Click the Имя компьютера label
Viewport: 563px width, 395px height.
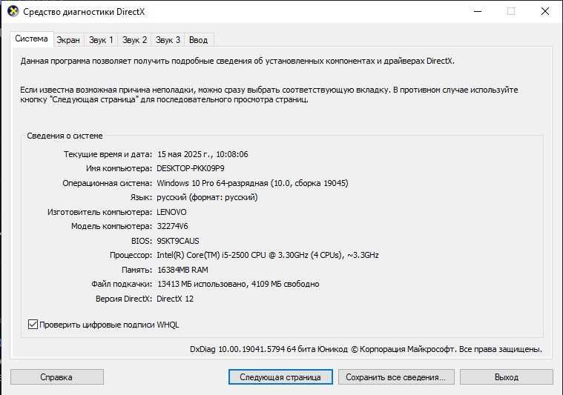[x=119, y=168]
